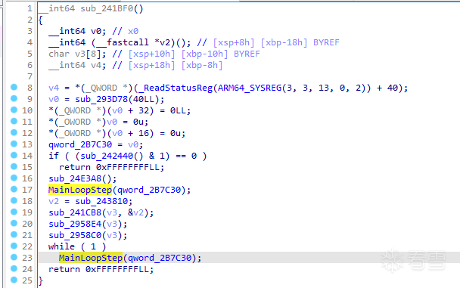The width and height of the screenshot is (460, 288).
Task: Click ARM64_SYSREG macro on line 8
Action: [250, 88]
